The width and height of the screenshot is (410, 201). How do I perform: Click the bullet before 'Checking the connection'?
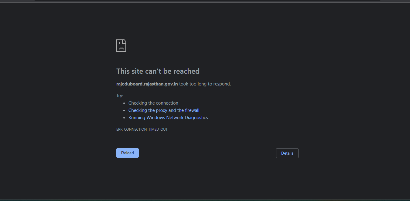(124, 103)
